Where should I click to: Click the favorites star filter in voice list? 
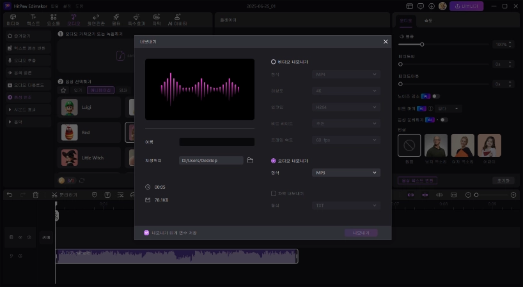63,90
